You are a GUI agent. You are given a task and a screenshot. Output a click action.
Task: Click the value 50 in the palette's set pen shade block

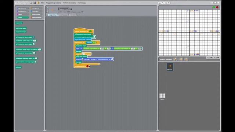[x=34, y=53]
